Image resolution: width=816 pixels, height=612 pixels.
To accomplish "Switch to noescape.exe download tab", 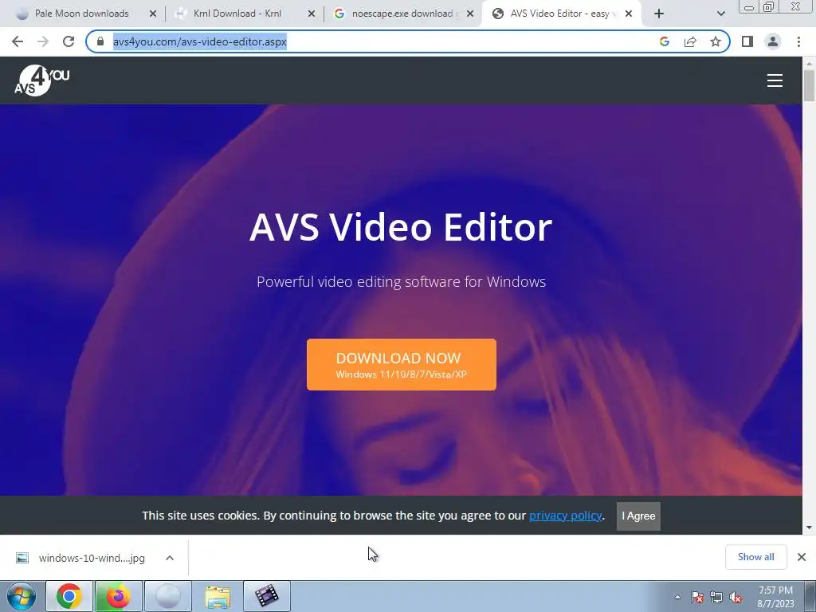I will [402, 14].
